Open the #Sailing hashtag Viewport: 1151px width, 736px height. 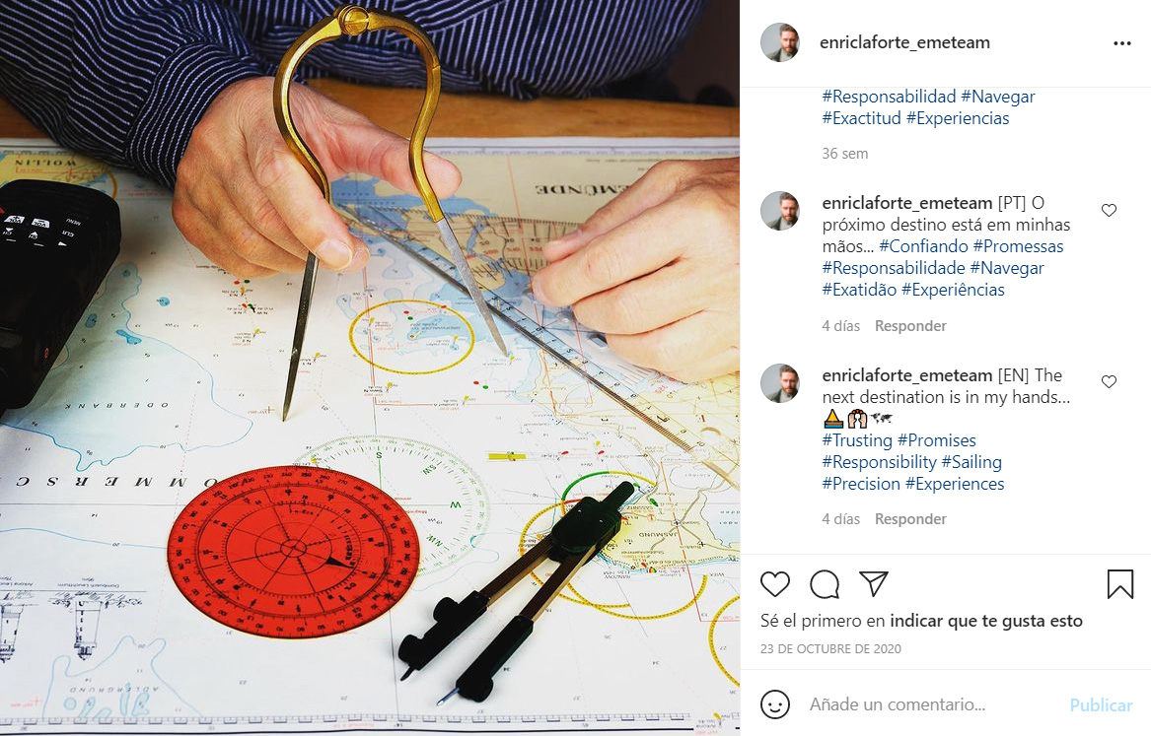coord(971,462)
